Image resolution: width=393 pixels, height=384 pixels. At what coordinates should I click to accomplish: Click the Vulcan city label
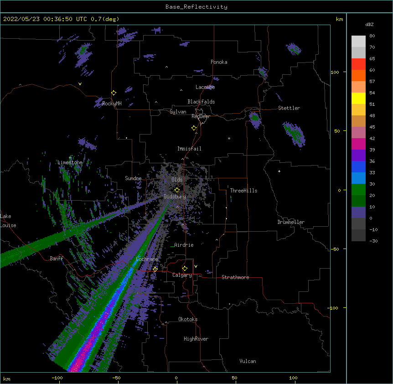tap(248, 361)
